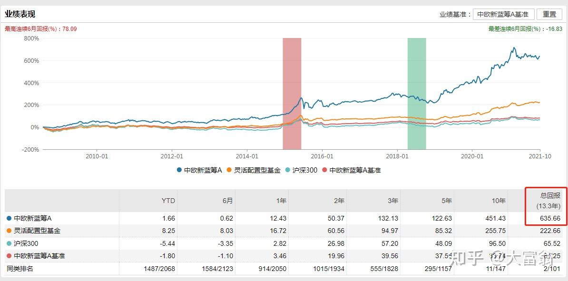Select the YTD column header
Screen dimensions: 568x281
click(168, 201)
